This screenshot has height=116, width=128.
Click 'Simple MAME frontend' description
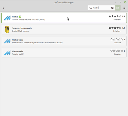[x=21, y=31]
